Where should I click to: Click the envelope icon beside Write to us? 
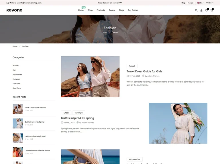tap(8, 3)
